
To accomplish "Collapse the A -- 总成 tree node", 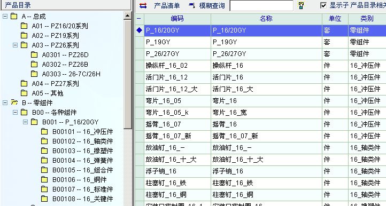I will (x=5, y=17).
